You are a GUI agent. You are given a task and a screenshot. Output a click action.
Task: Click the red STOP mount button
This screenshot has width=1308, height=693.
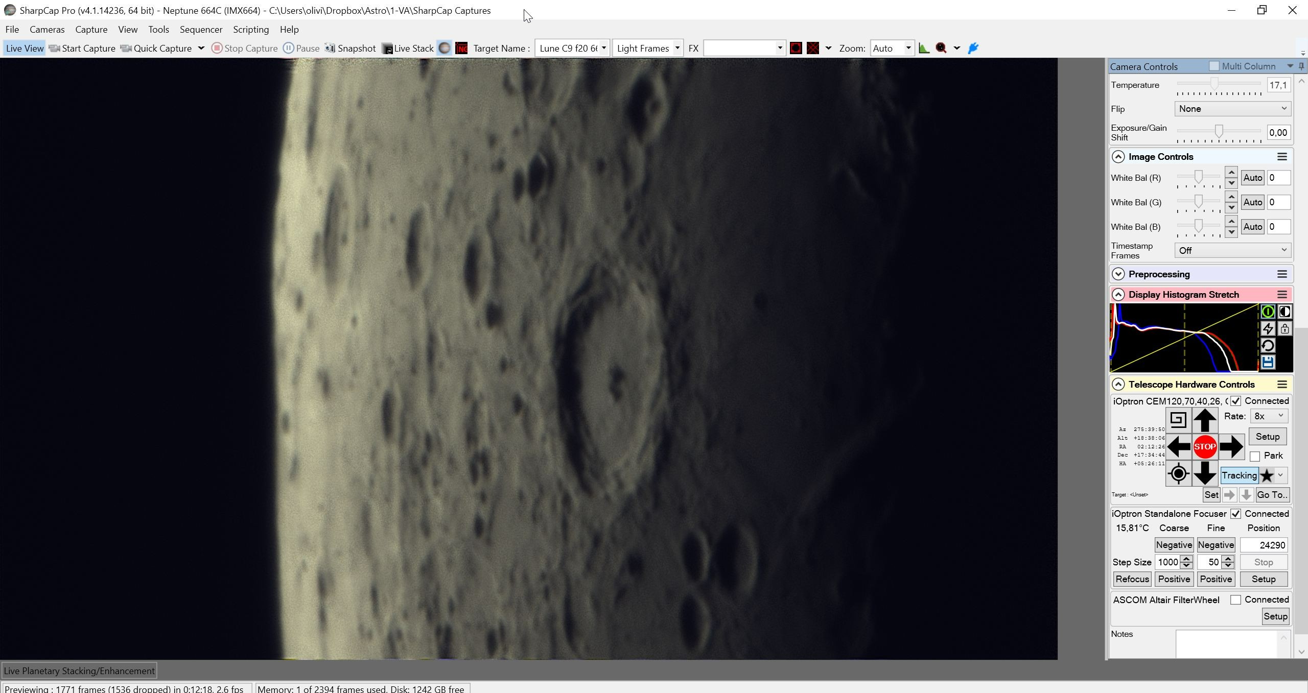point(1205,446)
